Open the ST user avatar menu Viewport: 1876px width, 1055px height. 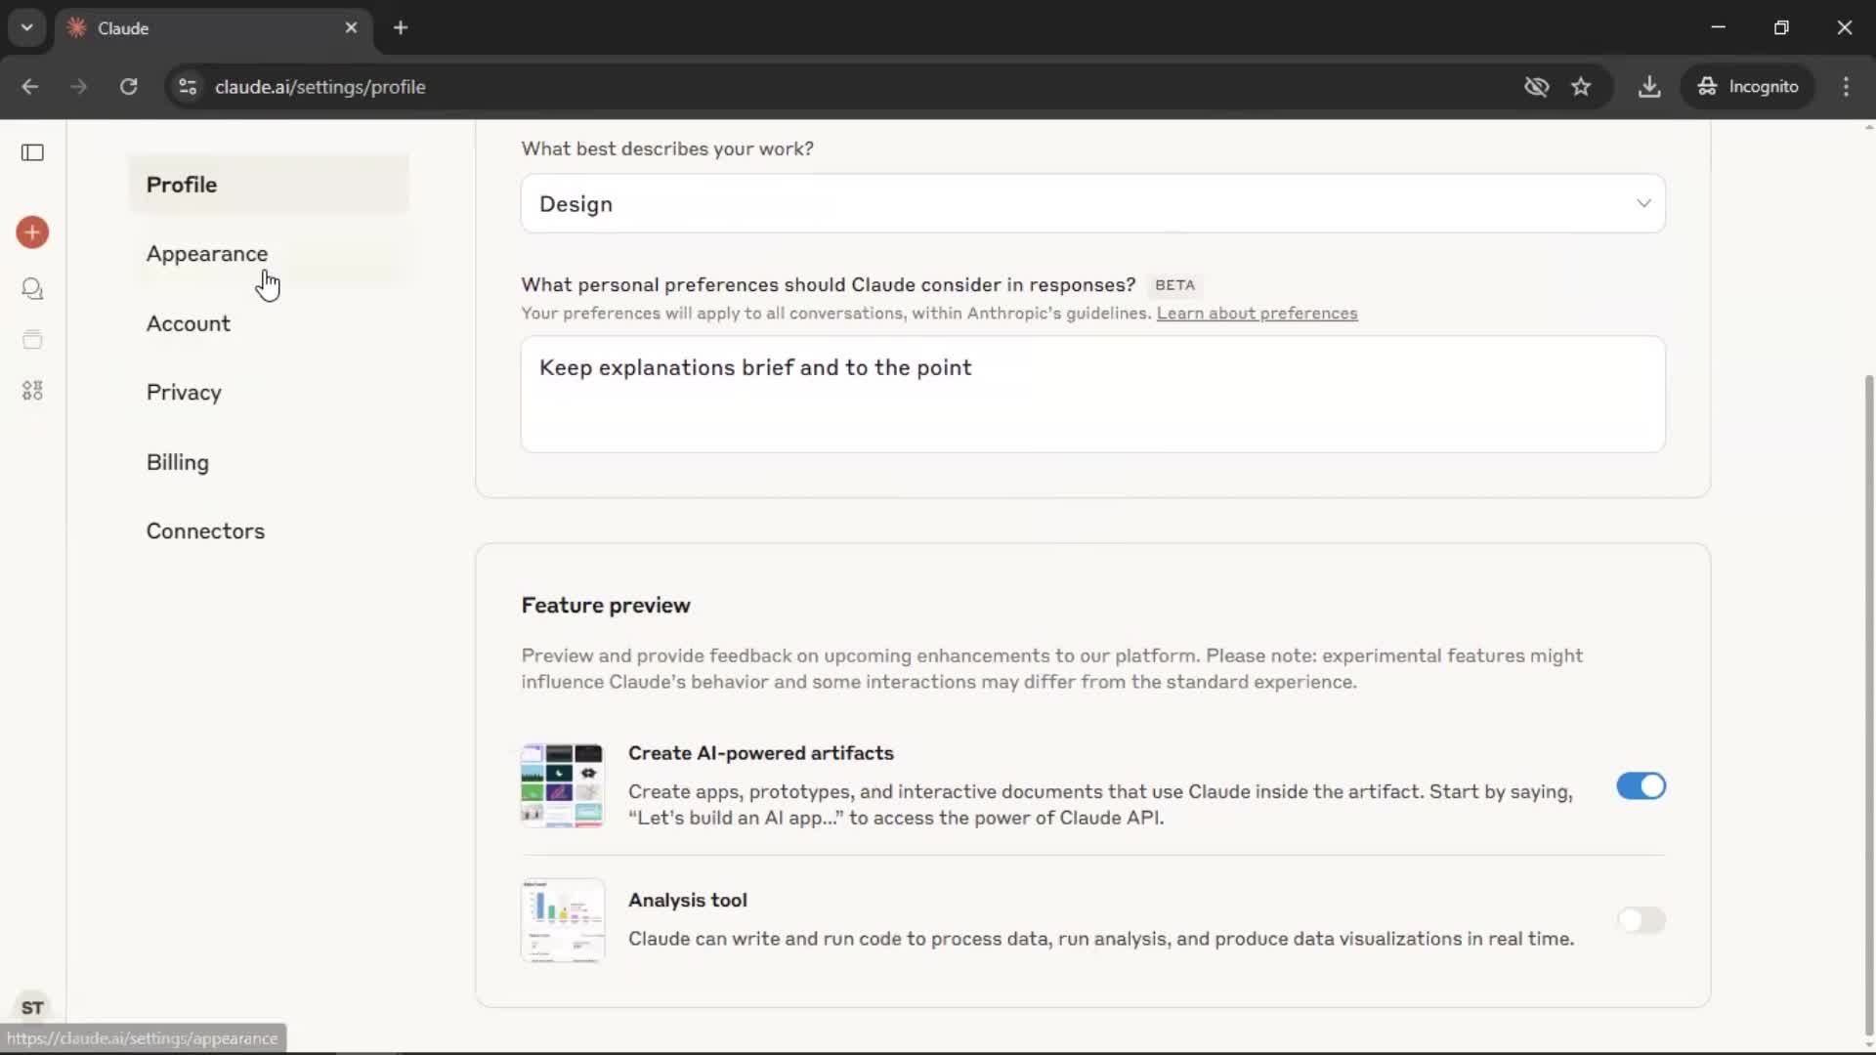click(32, 1007)
